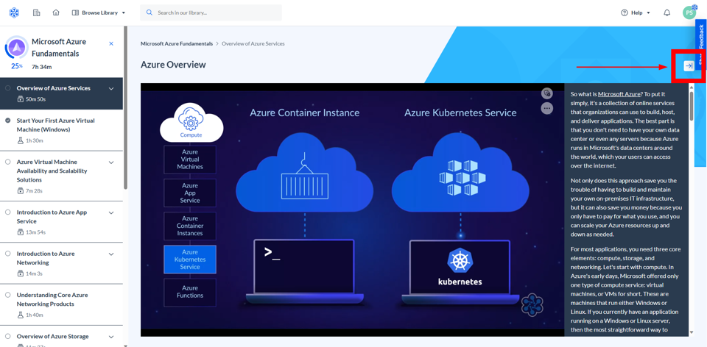Toggle the checked circle for Start Your First Azure VM
This screenshot has width=707, height=347.
click(7, 121)
